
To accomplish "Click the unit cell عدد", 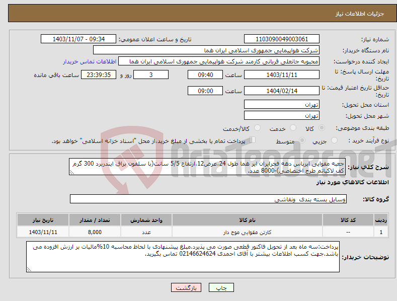I will pyautogui.click(x=146, y=232).
